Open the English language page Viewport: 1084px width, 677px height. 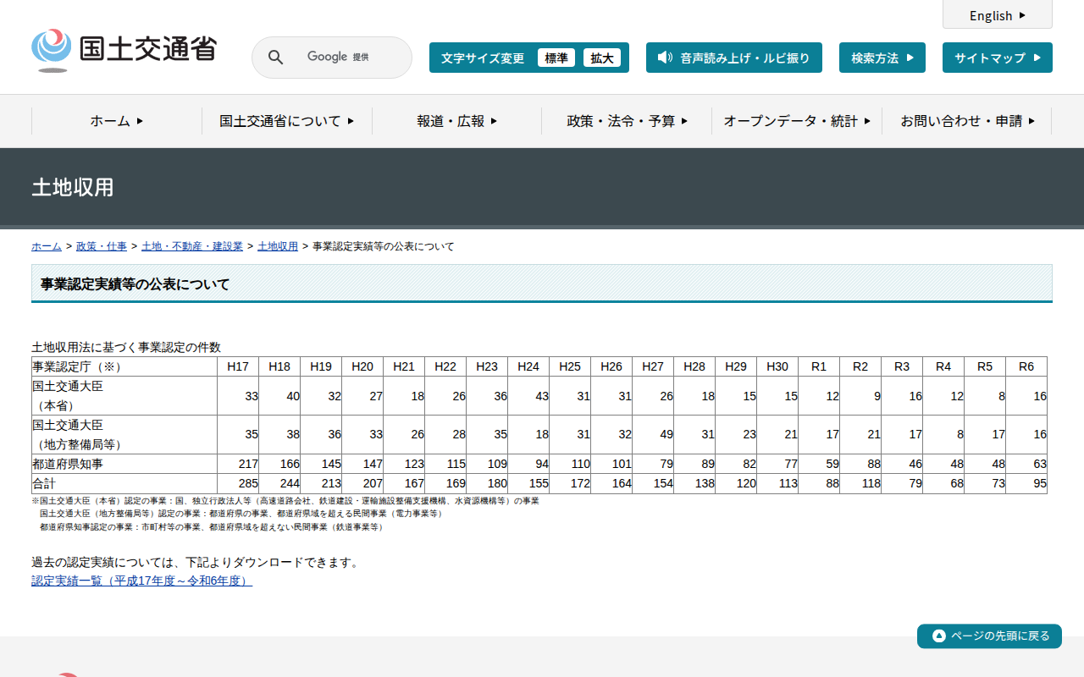click(997, 15)
